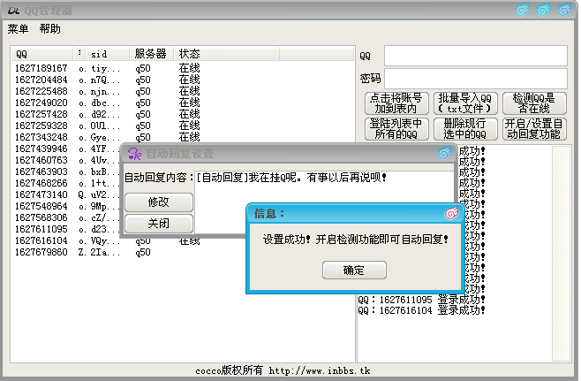Click the leftmost swirl icon in the main title bar
Viewport: 581px width, 381px height.
(523, 10)
